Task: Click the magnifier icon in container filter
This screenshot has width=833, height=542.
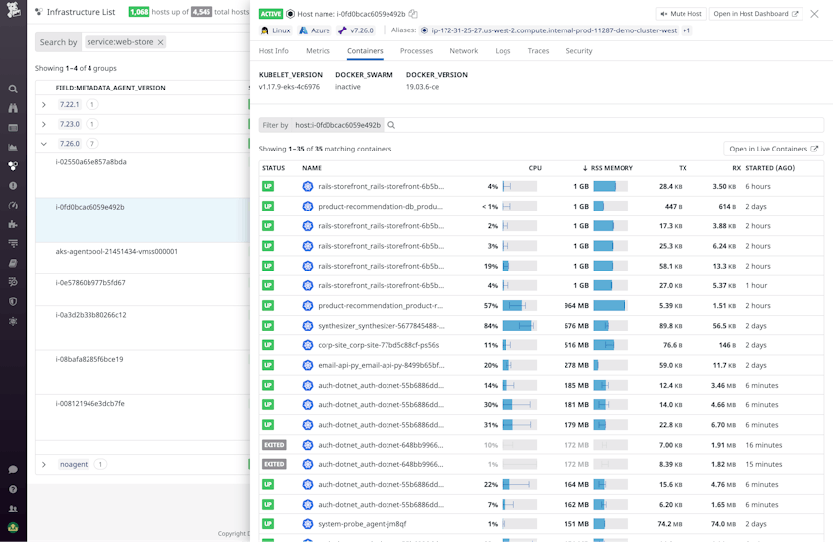Action: click(x=391, y=125)
